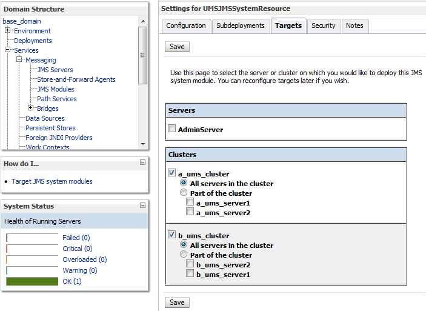The height and width of the screenshot is (311, 426).
Task: Uncheck the a_ums_cluster checkbox
Action: (x=171, y=172)
